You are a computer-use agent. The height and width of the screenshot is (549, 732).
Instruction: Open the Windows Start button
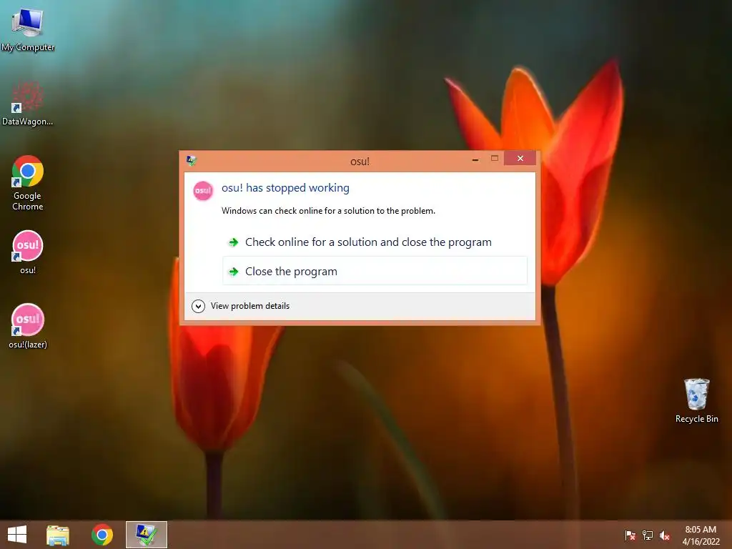tap(17, 535)
